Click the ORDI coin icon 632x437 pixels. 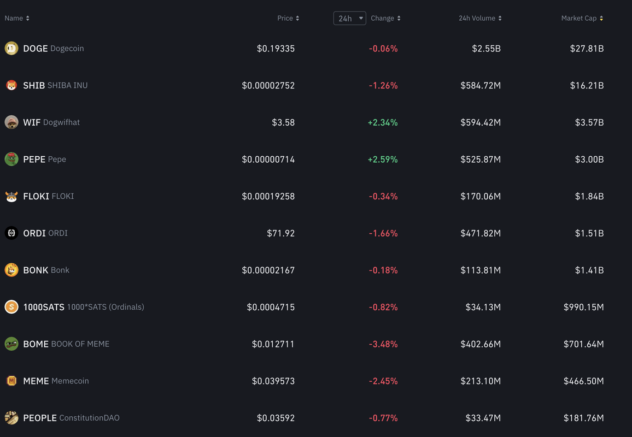(11, 233)
